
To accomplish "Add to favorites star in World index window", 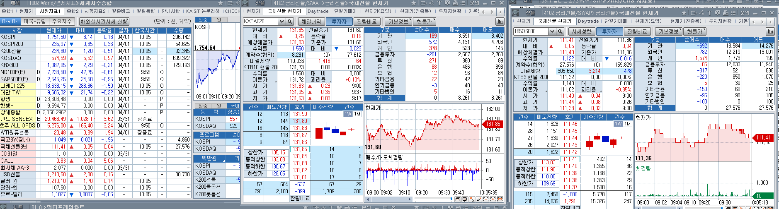I will coord(221,3).
